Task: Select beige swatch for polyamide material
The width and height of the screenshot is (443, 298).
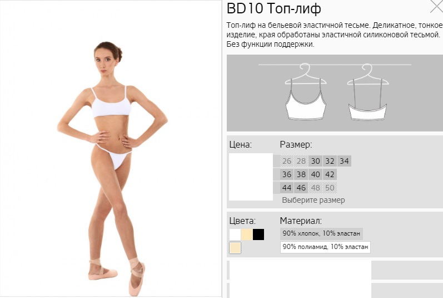Action: (x=235, y=248)
